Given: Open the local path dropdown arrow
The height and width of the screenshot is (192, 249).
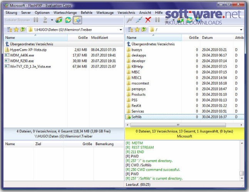Looking at the screenshot, I should 121,30.
